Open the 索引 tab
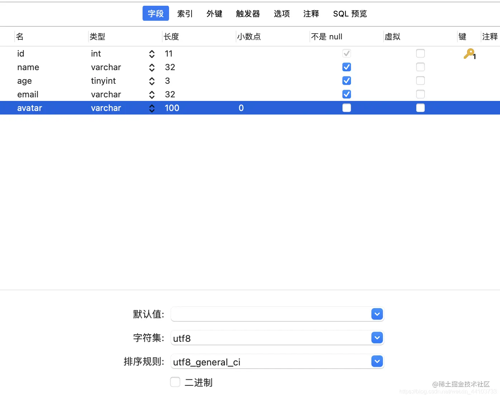This screenshot has width=500, height=398. [185, 14]
